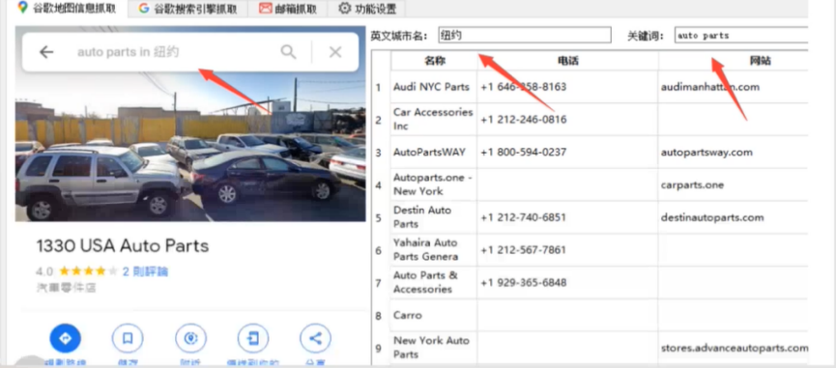Select the 'Yahaira Auto Parts Genera' cell

point(434,250)
